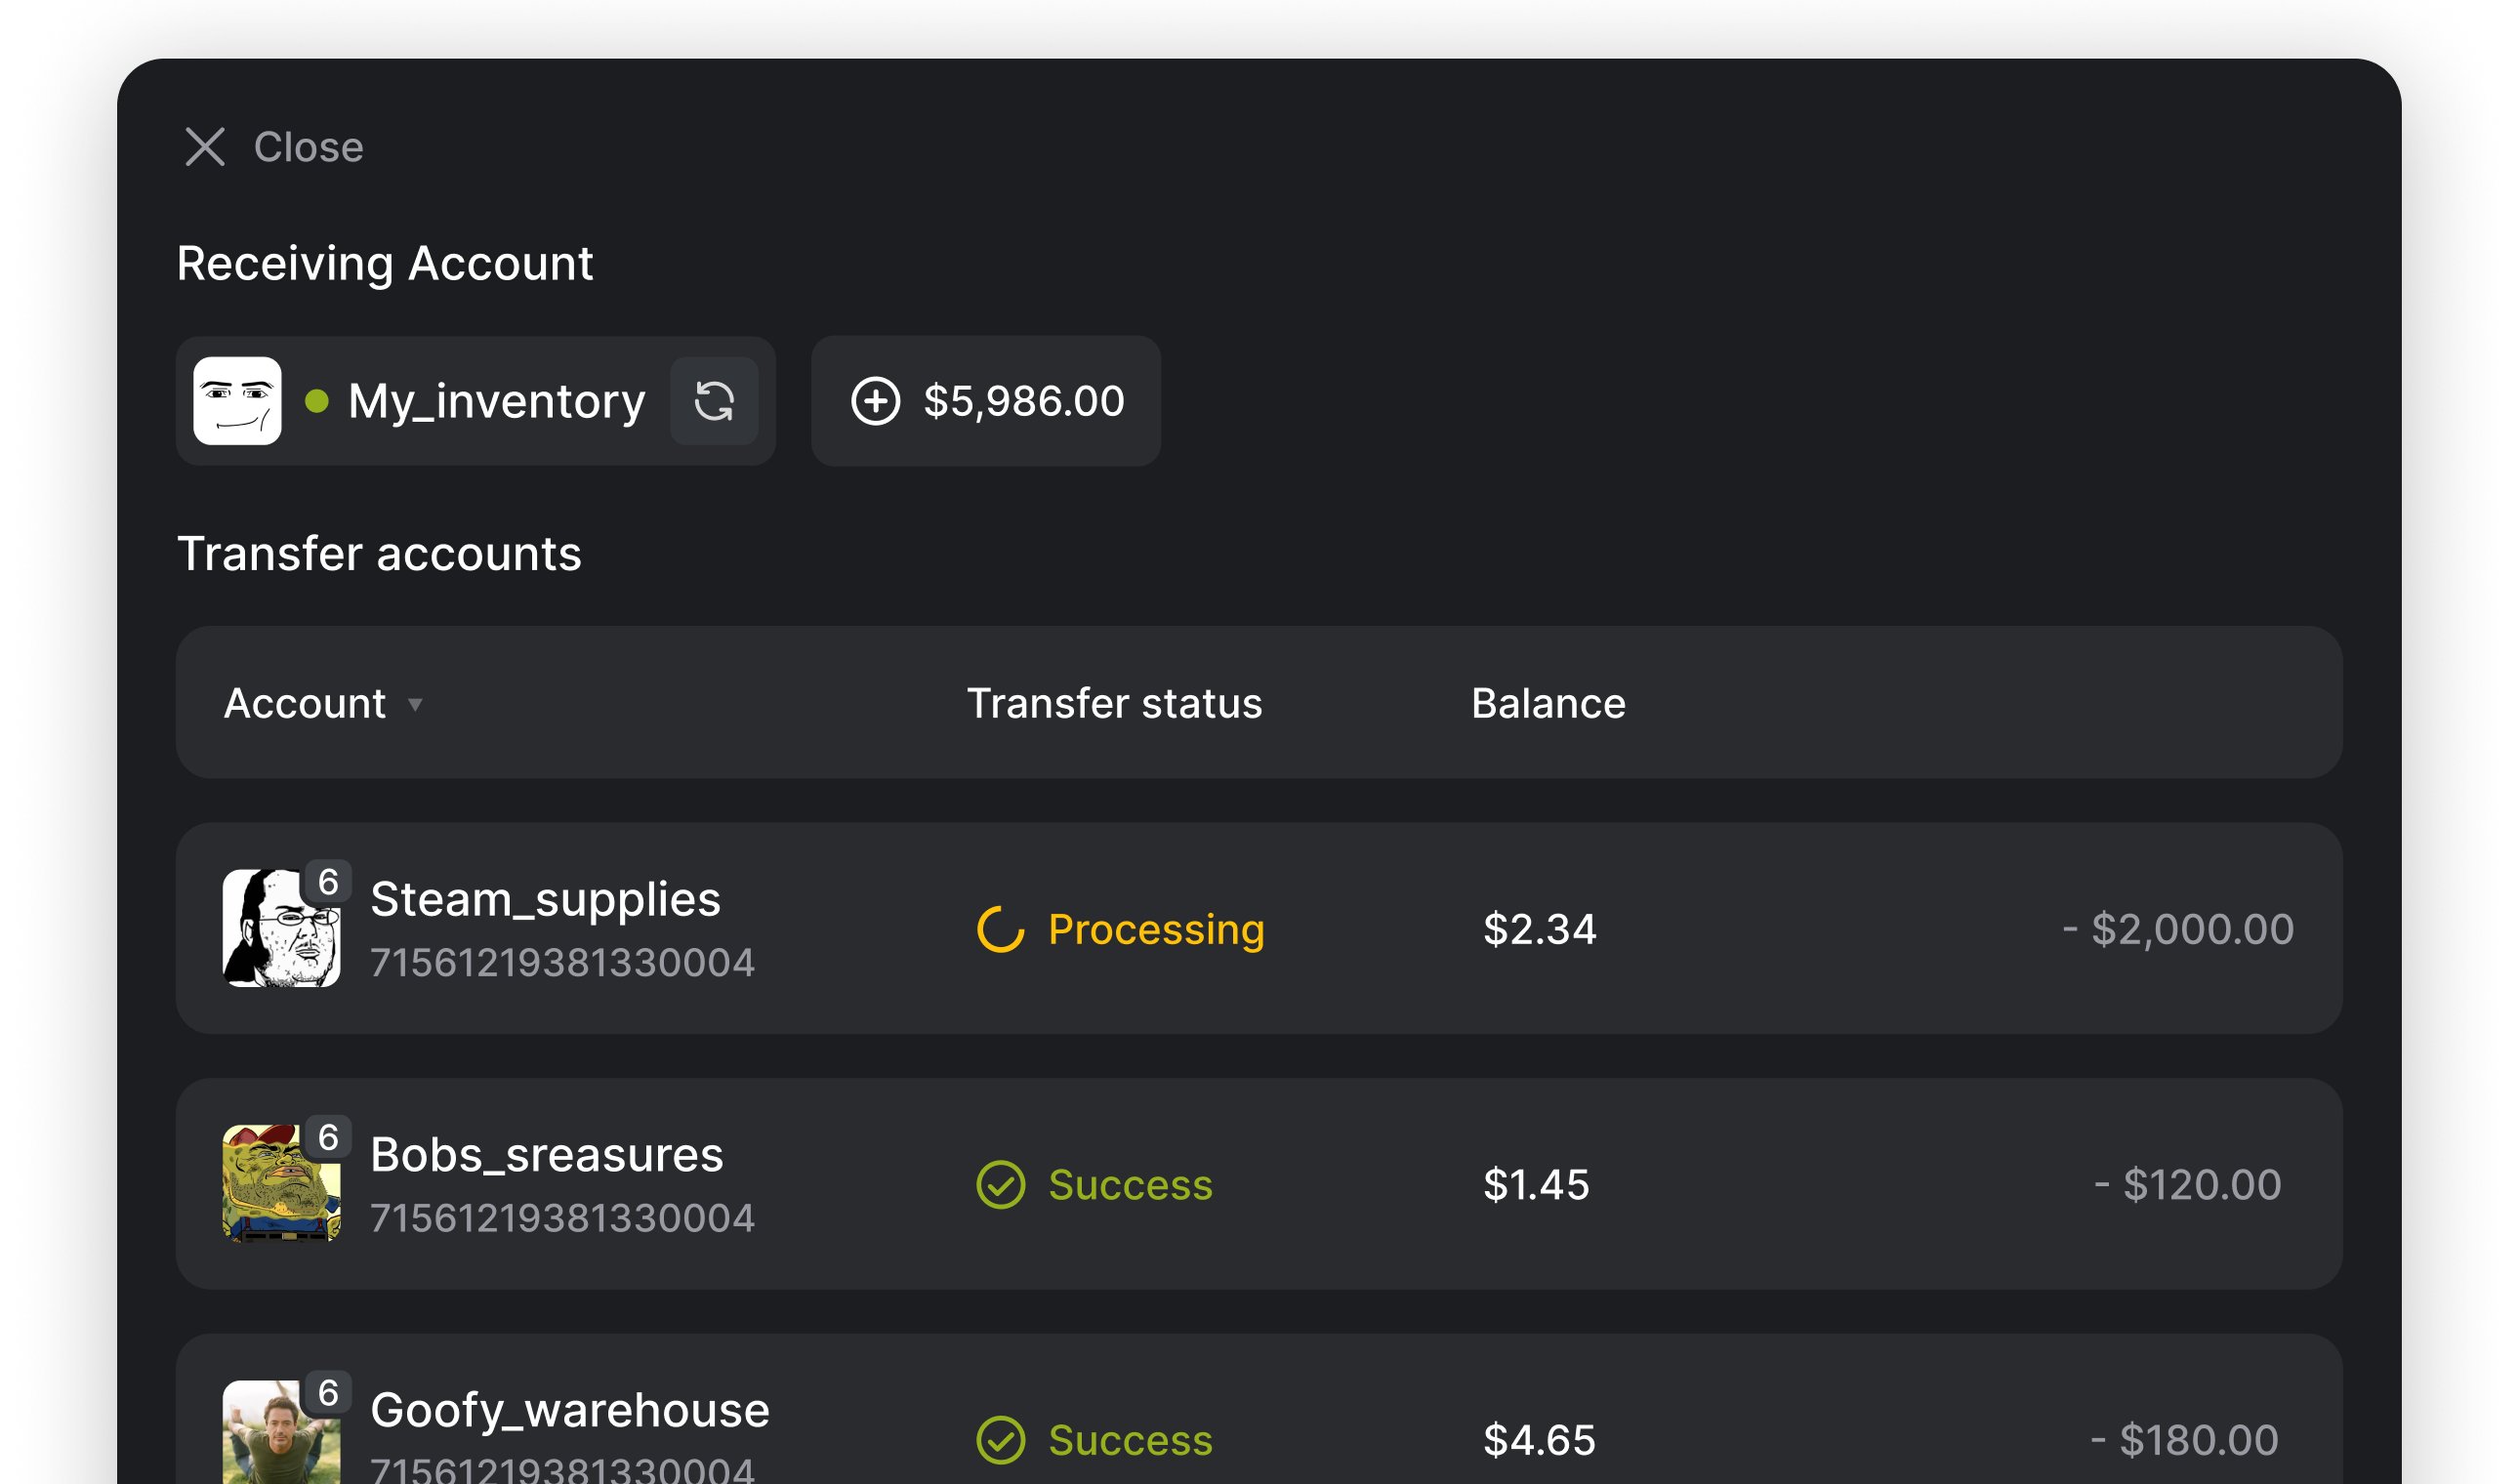Click the badge 6 on Goofy_warehouse avatar
The width and height of the screenshot is (2519, 1484).
point(328,1393)
